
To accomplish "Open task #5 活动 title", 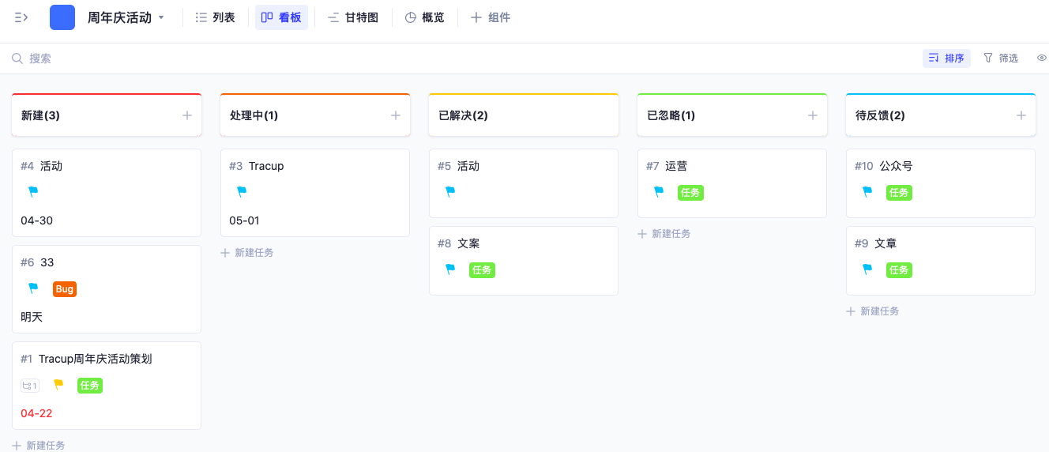I will [468, 166].
